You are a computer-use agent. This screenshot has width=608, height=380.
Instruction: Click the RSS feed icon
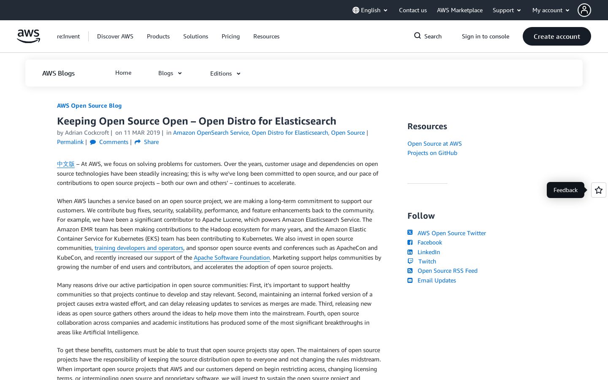tap(410, 271)
